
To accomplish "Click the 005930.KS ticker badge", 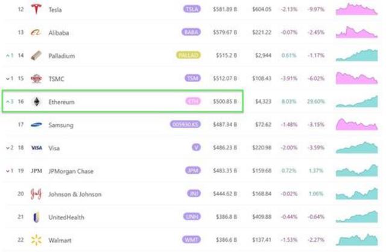I will point(185,125).
